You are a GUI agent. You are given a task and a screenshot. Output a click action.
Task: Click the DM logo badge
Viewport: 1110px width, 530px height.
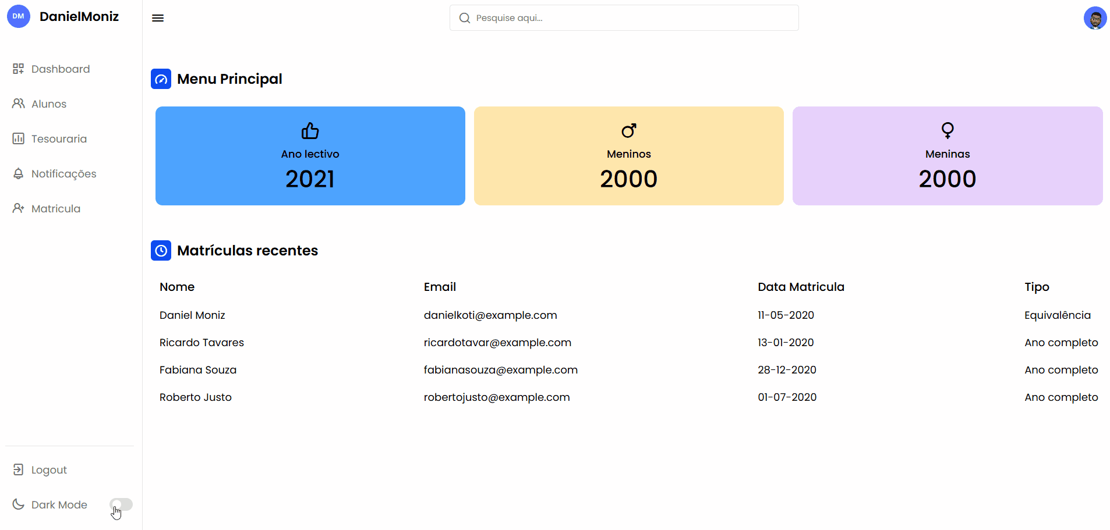point(19,16)
